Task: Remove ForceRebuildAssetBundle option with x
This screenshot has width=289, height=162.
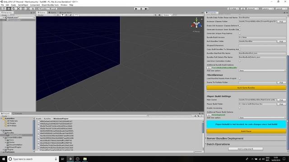Action: point(209,68)
